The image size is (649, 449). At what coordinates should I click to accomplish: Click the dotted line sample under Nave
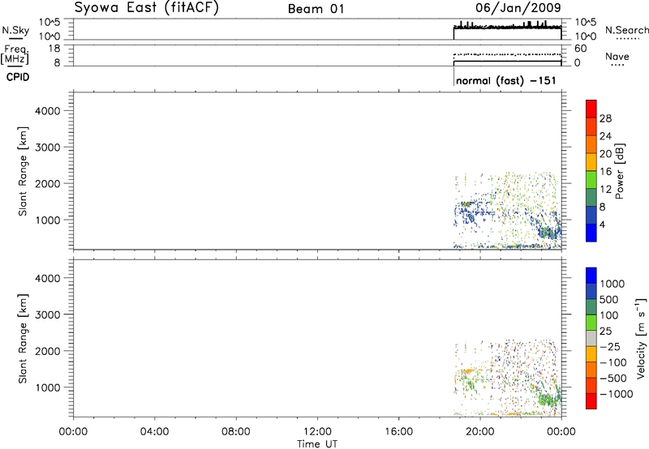click(618, 65)
